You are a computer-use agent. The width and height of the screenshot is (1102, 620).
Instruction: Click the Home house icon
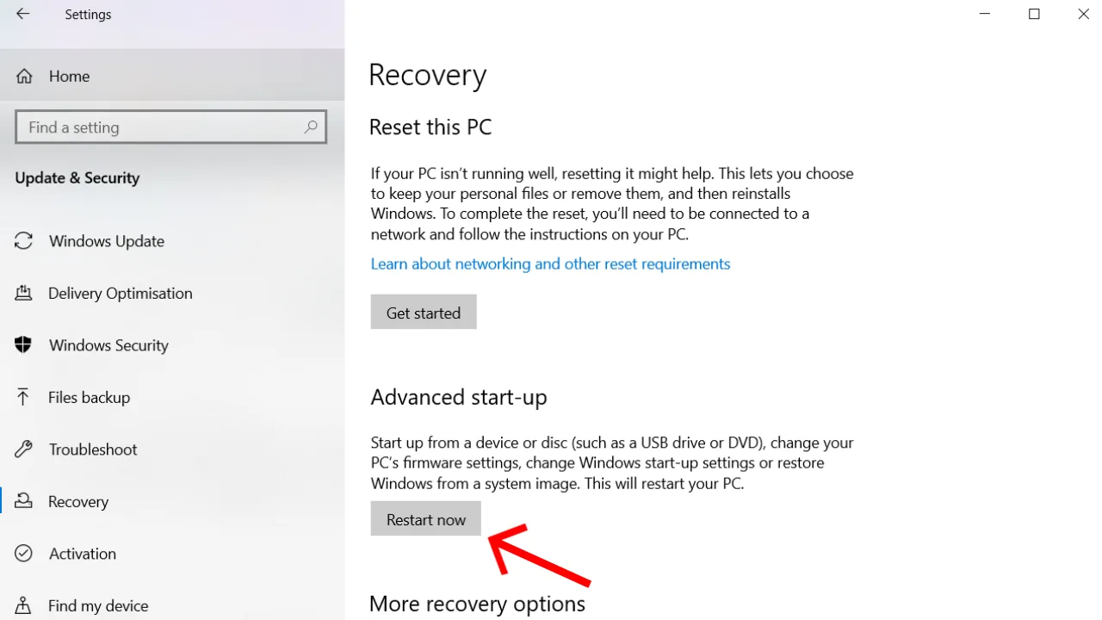tap(24, 76)
